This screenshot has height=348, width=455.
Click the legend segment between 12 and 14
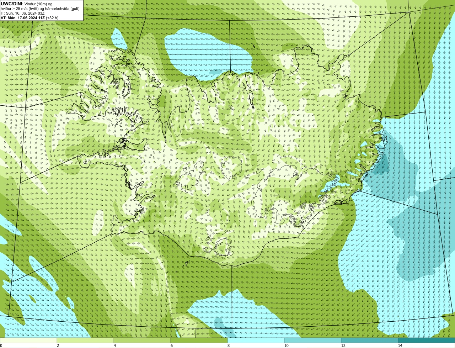(370, 340)
